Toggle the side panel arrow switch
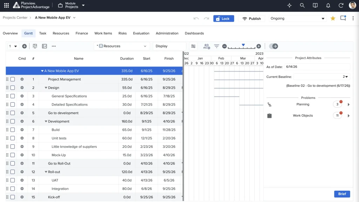The width and height of the screenshot is (359, 202). click(273, 46)
